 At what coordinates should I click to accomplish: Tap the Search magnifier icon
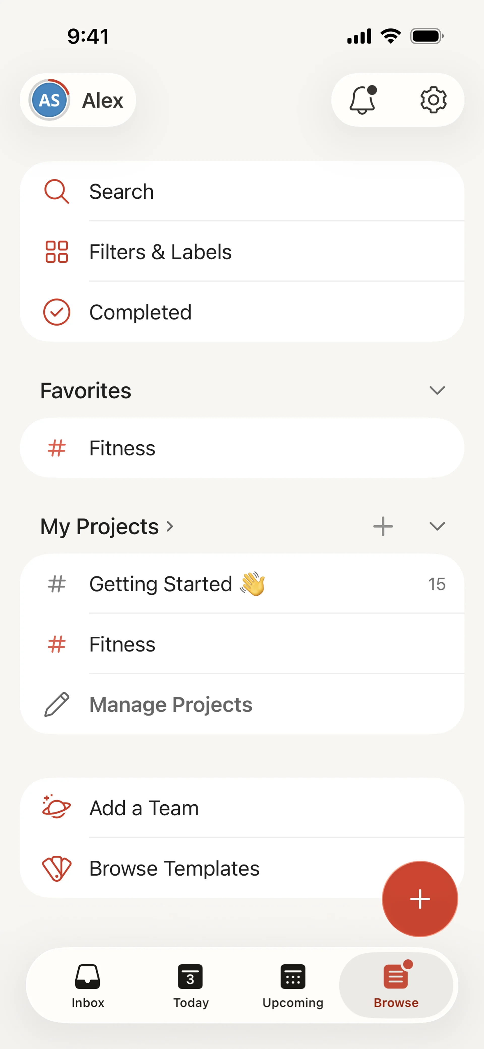(57, 191)
